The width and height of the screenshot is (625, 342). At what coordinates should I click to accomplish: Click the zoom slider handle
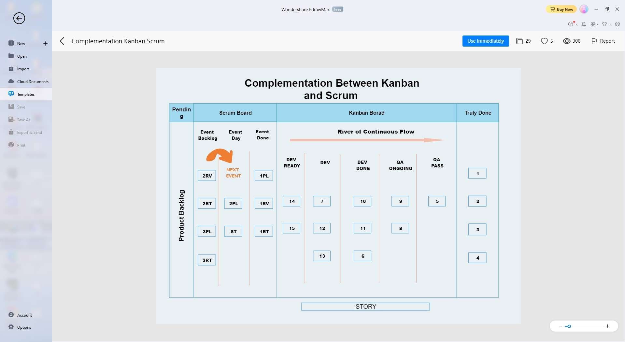coord(569,326)
